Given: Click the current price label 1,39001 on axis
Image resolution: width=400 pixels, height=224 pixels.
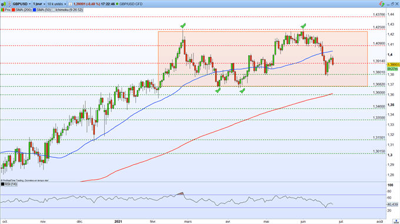Looking at the screenshot, I should 393,65.
